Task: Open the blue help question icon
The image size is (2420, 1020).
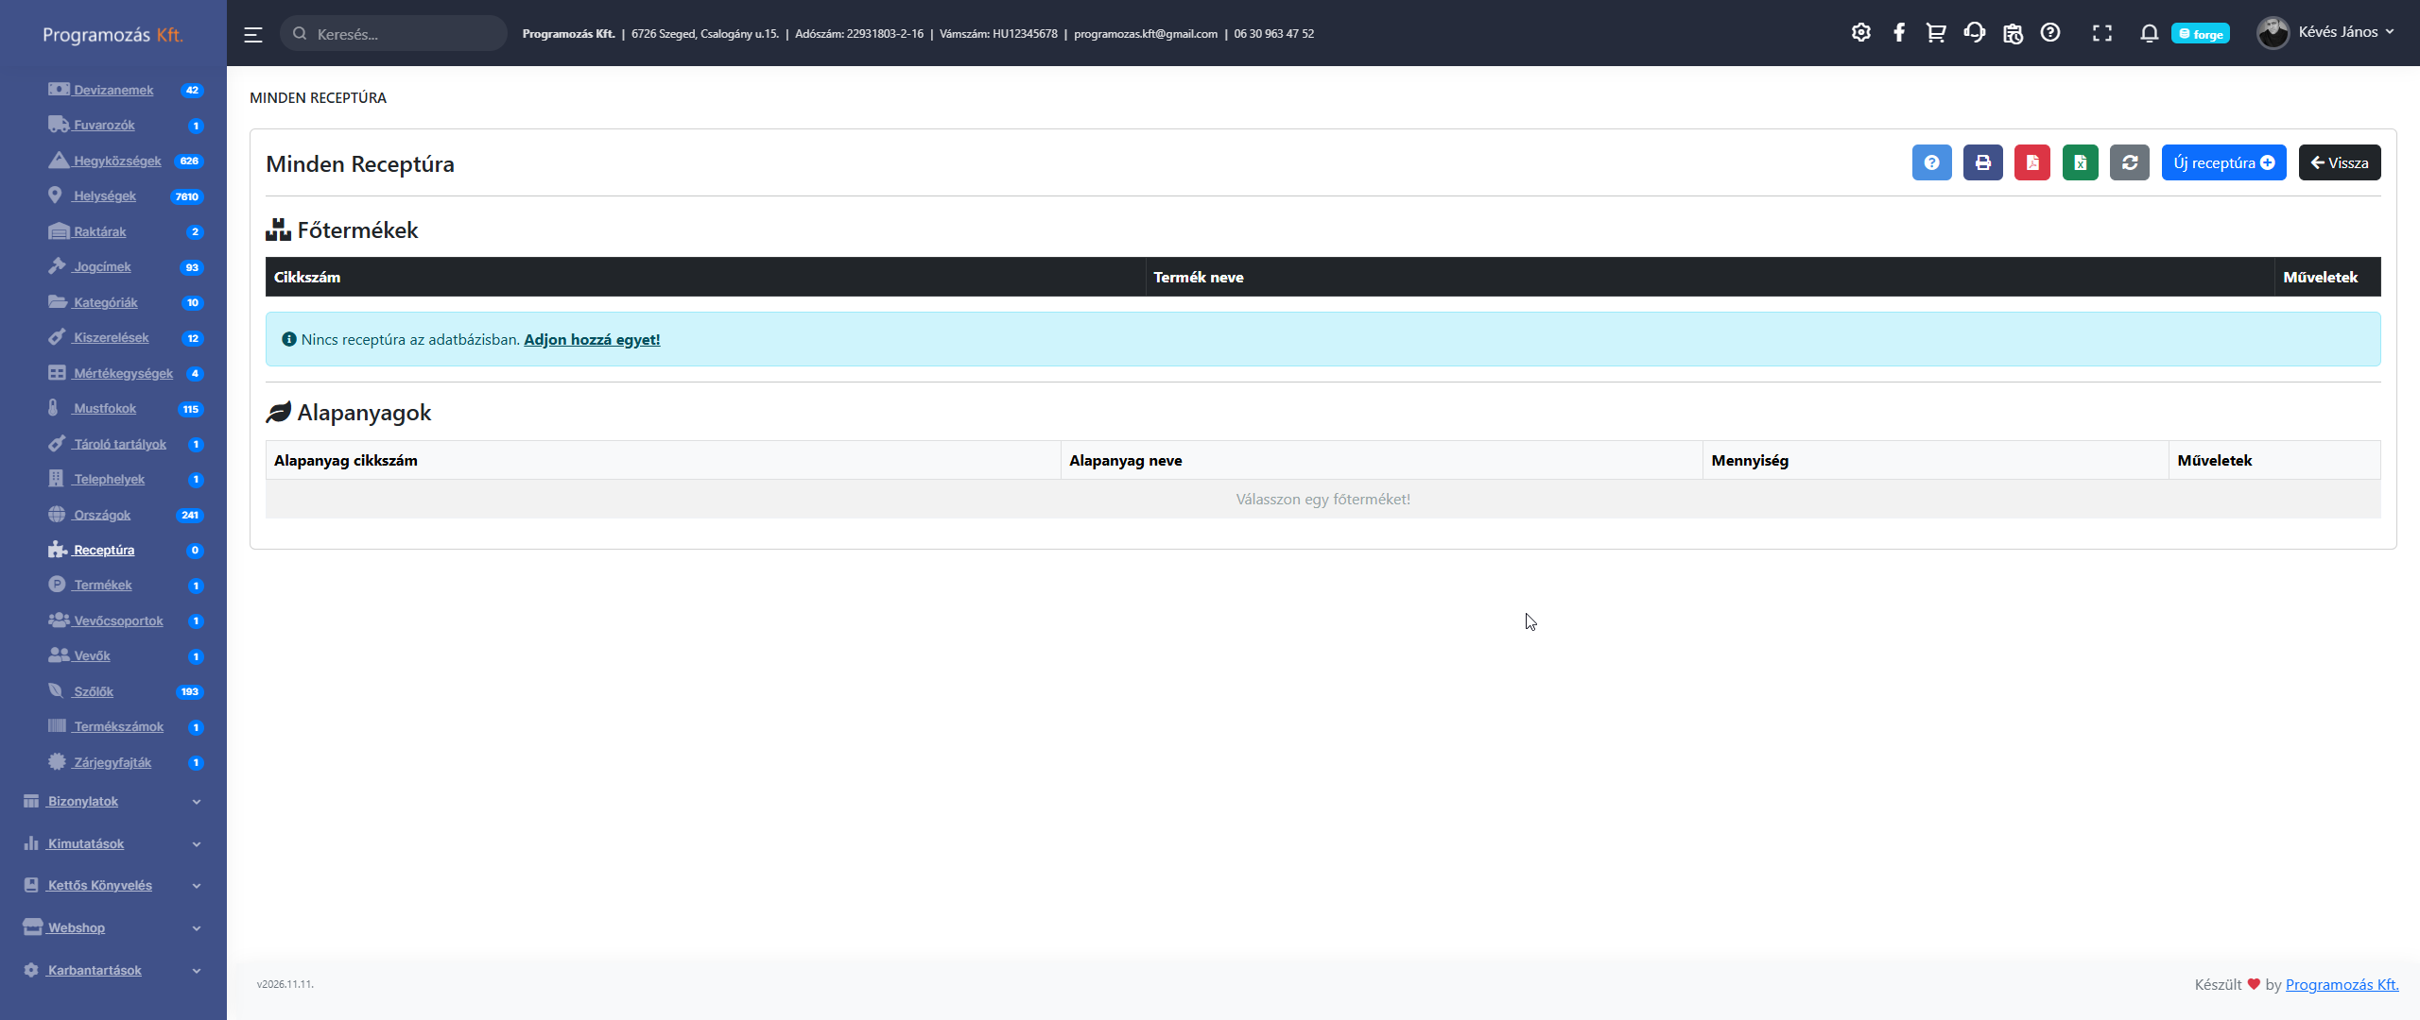Action: point(1931,162)
